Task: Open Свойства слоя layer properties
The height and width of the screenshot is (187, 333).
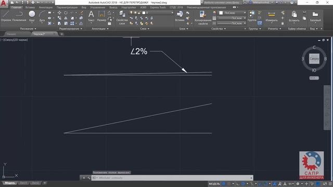Action: [x=122, y=18]
